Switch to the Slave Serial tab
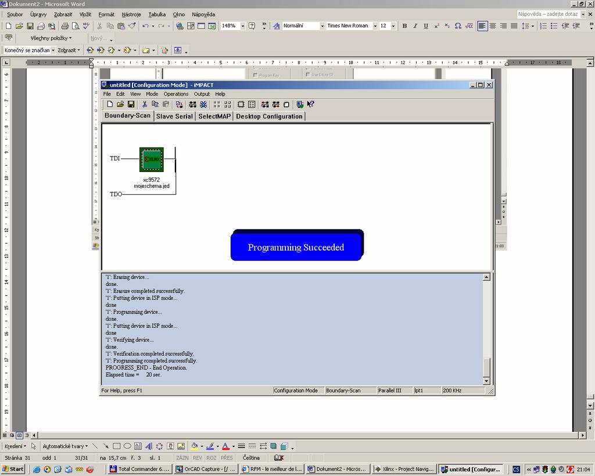Viewport: 595px width, 476px height. click(x=174, y=117)
